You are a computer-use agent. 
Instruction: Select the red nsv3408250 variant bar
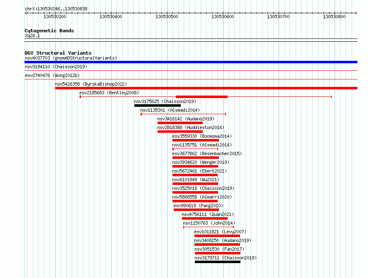tap(217, 244)
